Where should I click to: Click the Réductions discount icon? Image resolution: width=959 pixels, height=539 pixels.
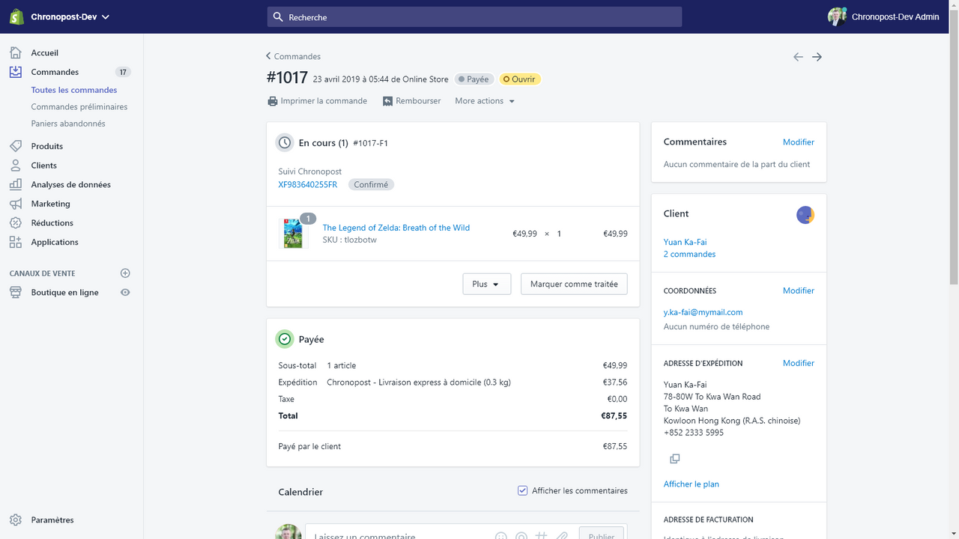coord(16,223)
